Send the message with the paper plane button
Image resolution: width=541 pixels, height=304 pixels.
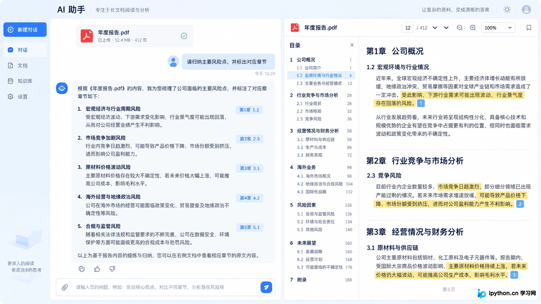266,287
